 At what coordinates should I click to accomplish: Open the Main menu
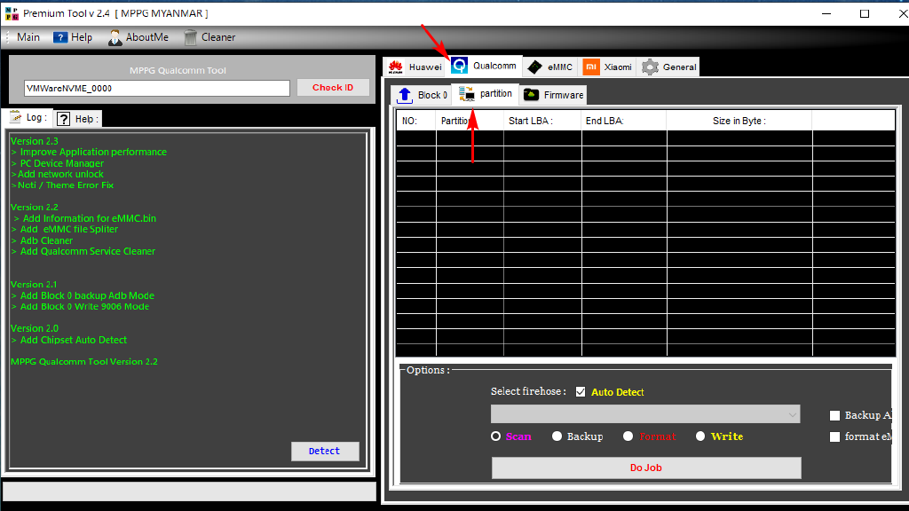click(x=28, y=37)
